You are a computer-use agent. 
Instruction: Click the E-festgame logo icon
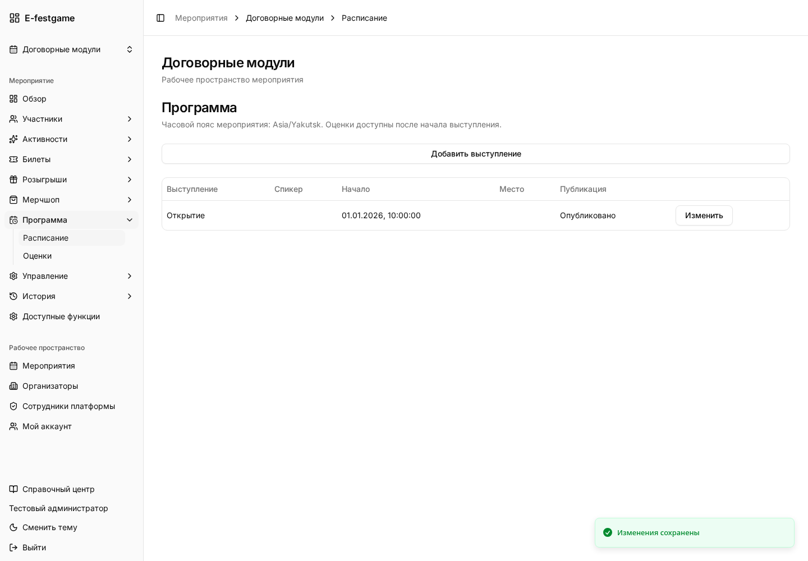(15, 18)
